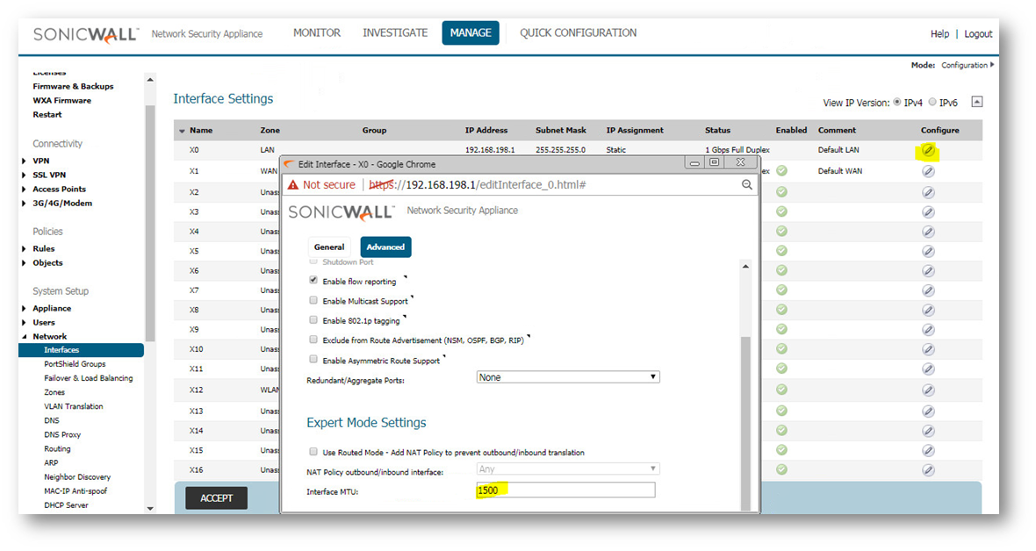This screenshot has width=1036, height=551.
Task: Click the Not secure warning icon
Action: pyautogui.click(x=293, y=185)
